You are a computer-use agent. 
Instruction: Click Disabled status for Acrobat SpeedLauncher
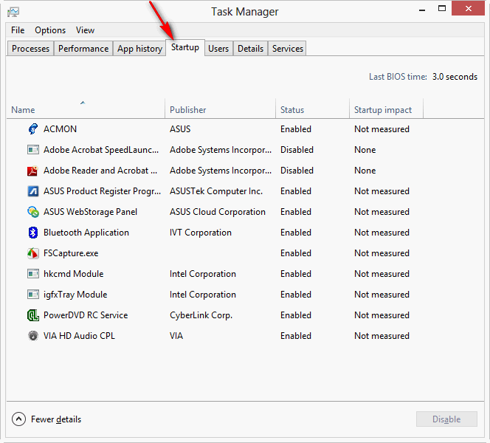pos(297,150)
